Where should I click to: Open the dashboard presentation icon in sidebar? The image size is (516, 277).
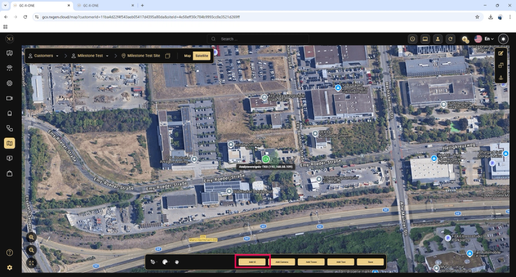pyautogui.click(x=10, y=53)
